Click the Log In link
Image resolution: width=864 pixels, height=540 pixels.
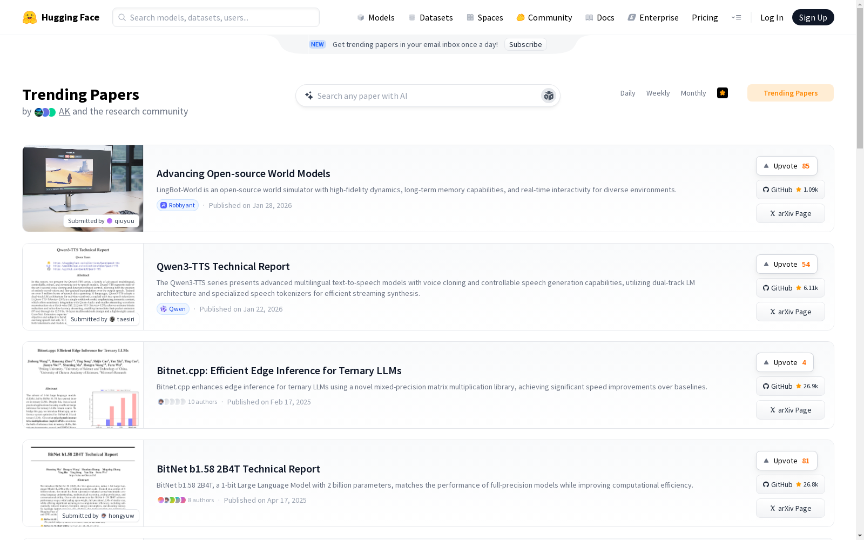(x=772, y=17)
